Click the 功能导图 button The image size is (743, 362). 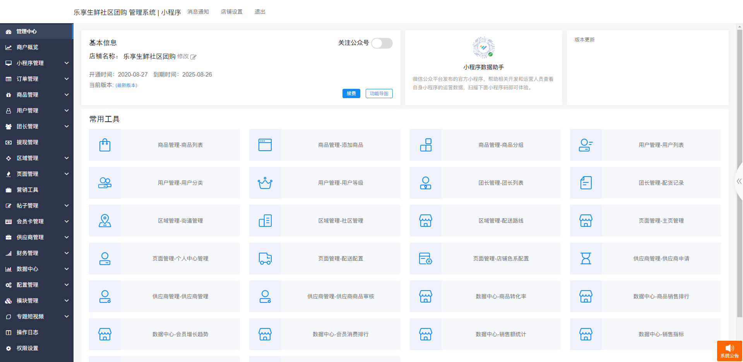379,93
